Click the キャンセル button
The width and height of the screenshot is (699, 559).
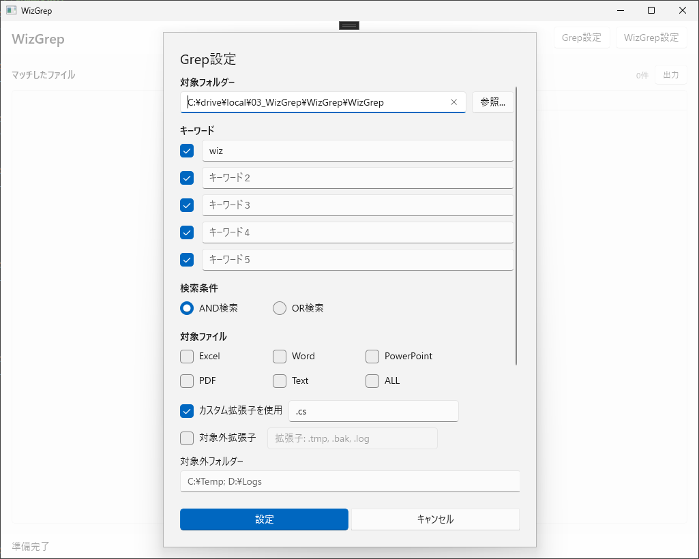coord(435,519)
